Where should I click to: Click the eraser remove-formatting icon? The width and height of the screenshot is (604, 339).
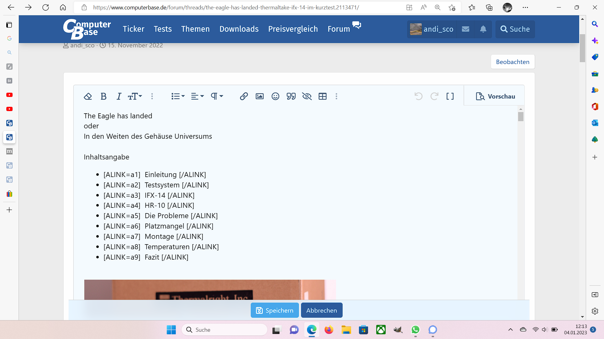tap(88, 96)
